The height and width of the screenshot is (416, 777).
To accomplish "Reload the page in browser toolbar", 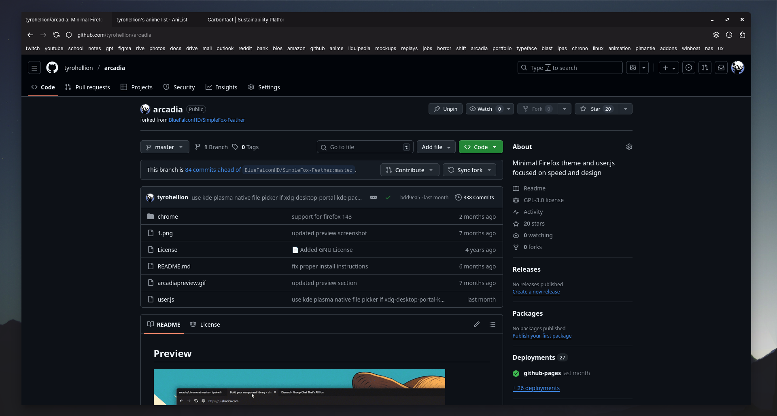I will click(x=56, y=35).
